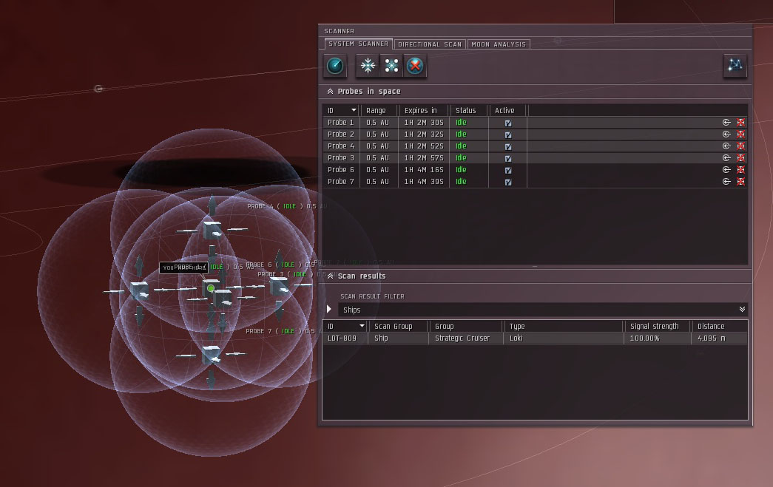Recover Probe 7 with its arrow icon
The image size is (773, 487).
pos(726,182)
